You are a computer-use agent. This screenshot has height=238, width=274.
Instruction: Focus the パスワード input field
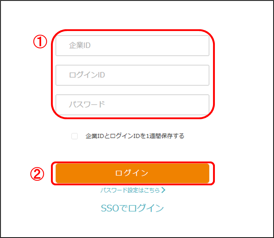(133, 105)
